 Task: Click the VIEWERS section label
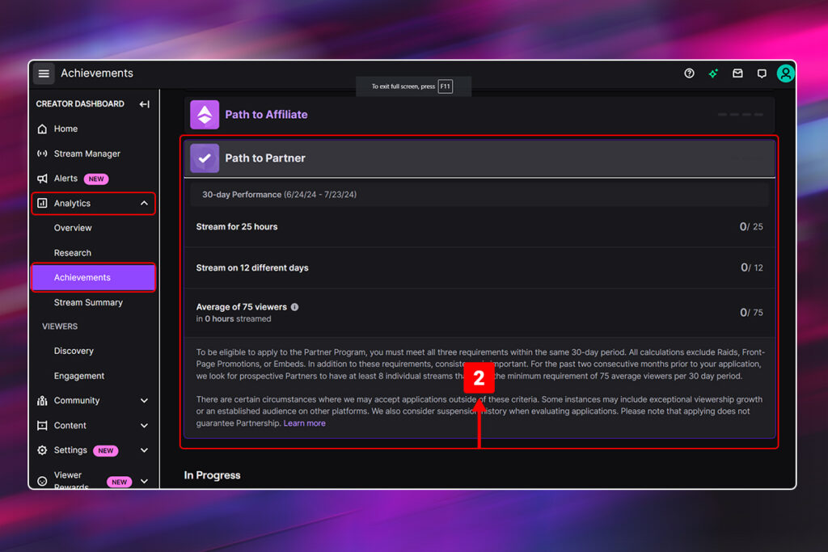60,327
